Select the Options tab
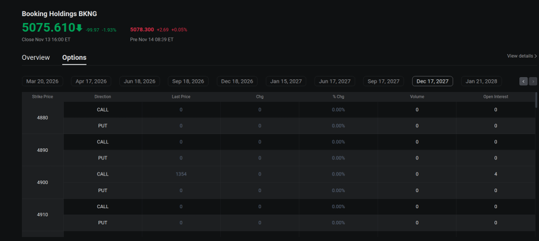The height and width of the screenshot is (241, 539). point(74,58)
